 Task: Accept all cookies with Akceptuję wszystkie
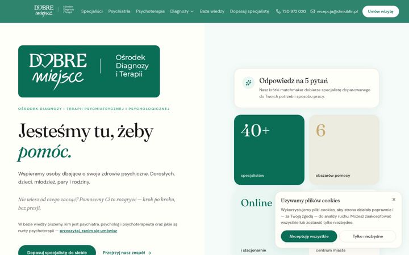tap(309, 236)
